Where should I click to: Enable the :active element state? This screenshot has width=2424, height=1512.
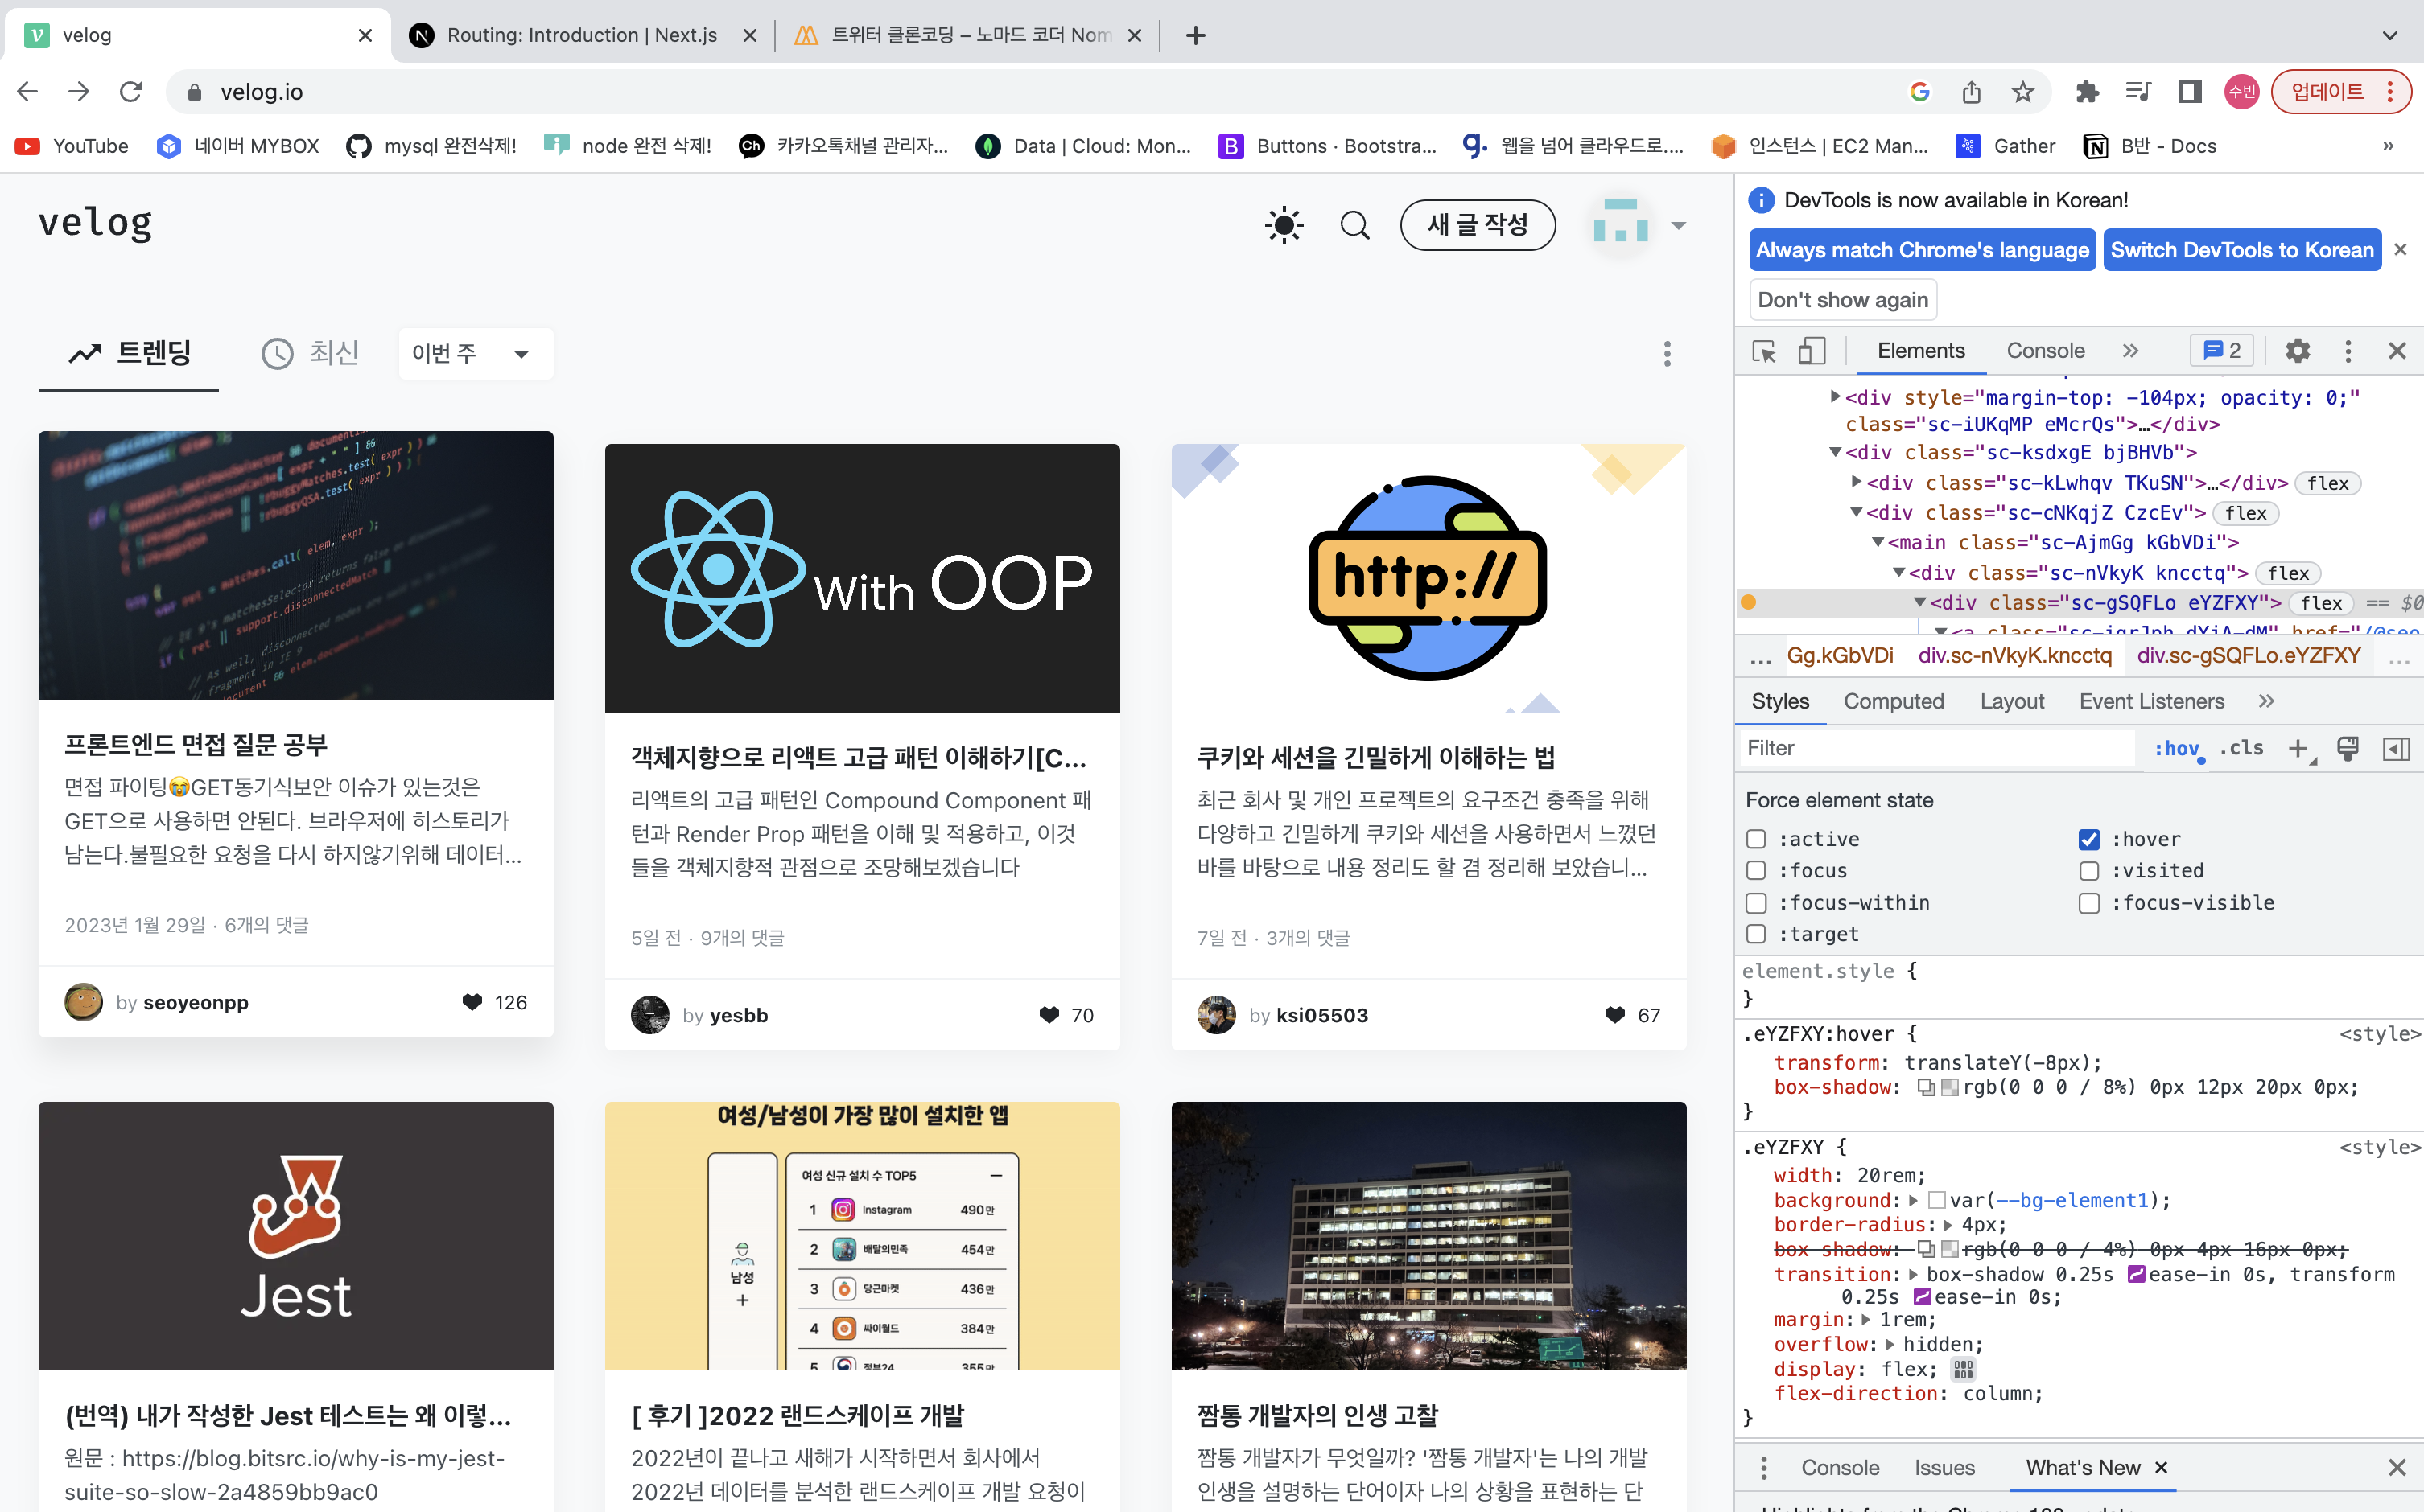(x=1756, y=839)
